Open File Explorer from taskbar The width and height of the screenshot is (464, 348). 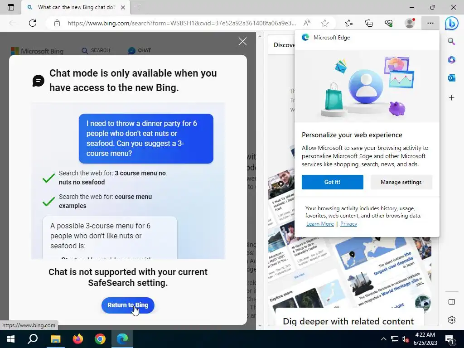point(55,339)
